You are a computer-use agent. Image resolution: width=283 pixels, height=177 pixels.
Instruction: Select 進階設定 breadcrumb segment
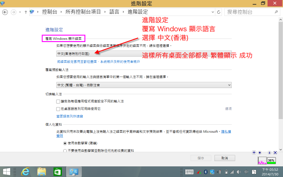click(138, 12)
